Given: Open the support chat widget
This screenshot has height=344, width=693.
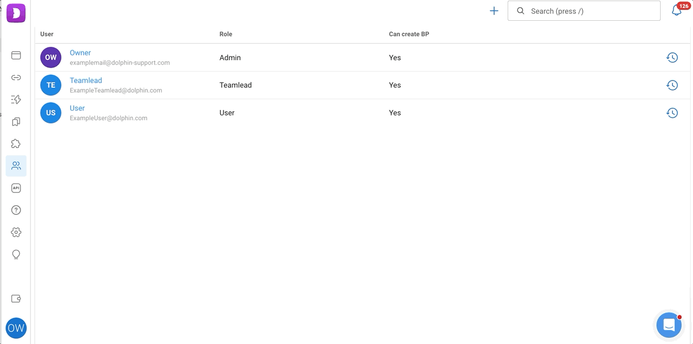Looking at the screenshot, I should (x=669, y=325).
